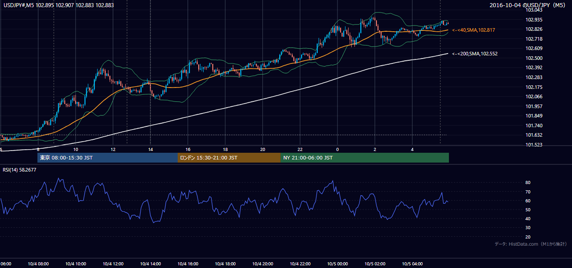Select the 200 SMA 102.552 label
Screen dimensions: 572x268
(x=474, y=54)
